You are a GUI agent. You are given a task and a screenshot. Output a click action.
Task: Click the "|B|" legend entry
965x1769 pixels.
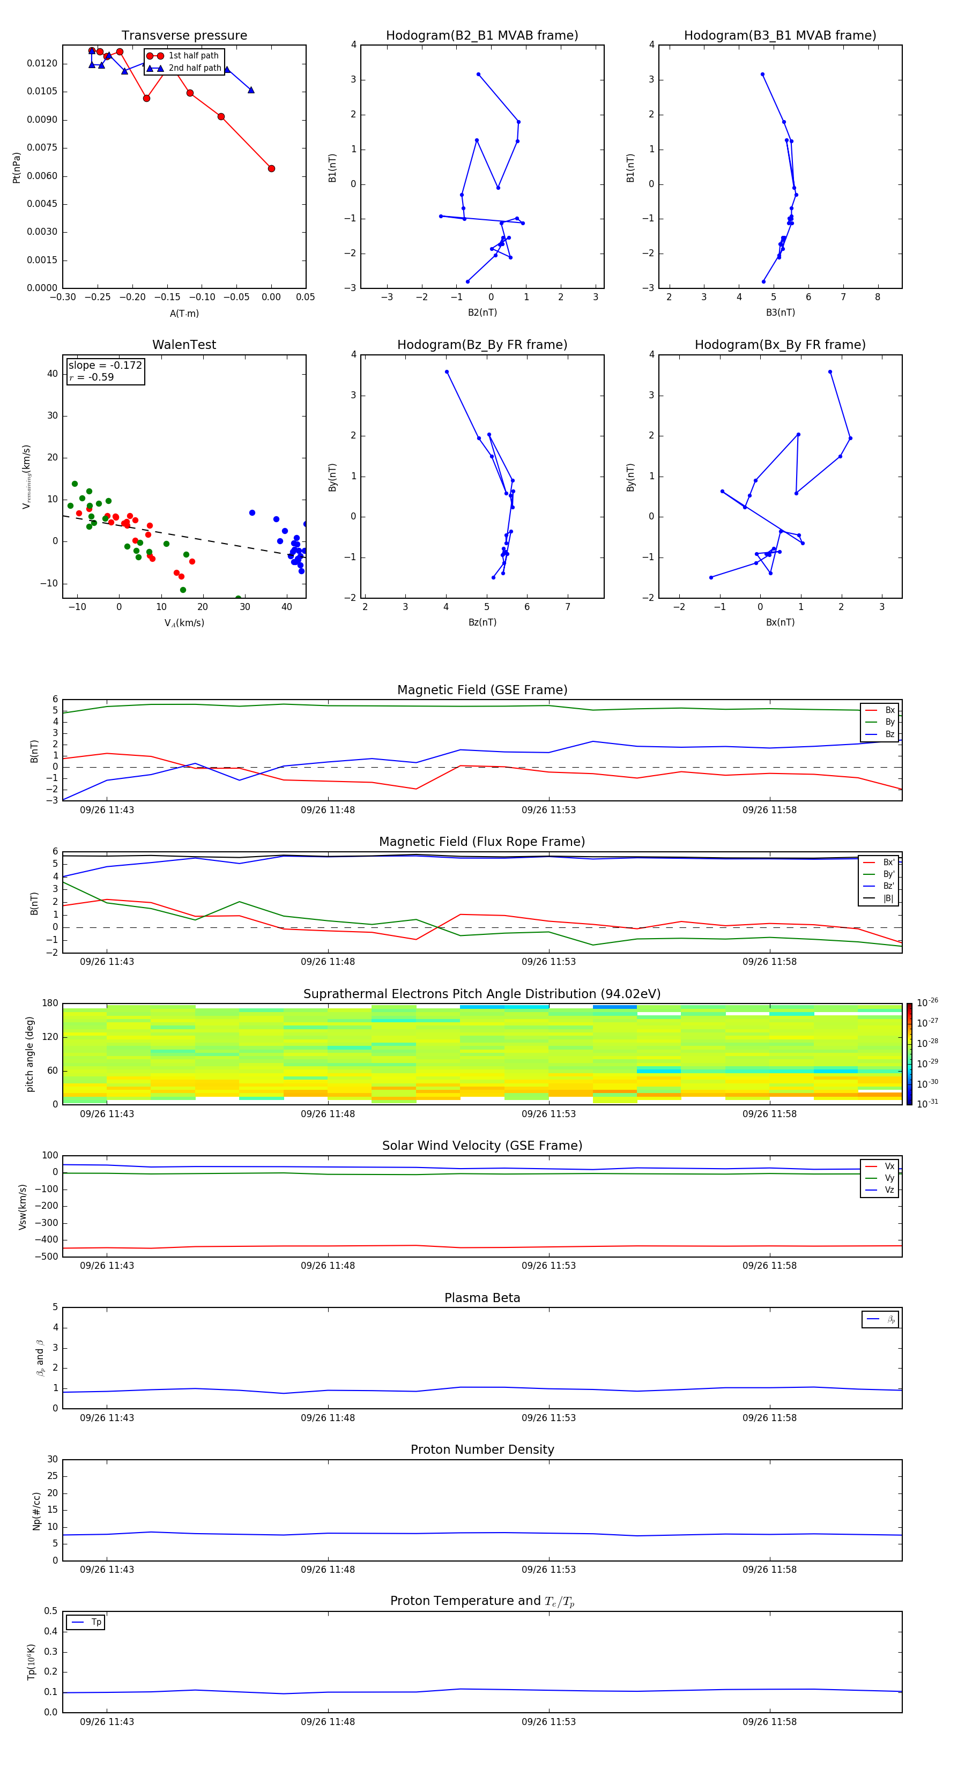tap(879, 899)
